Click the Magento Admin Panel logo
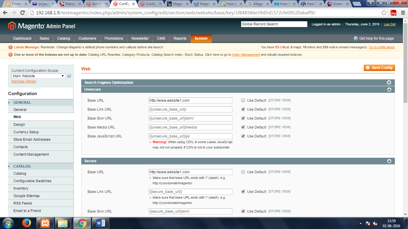 42,26
